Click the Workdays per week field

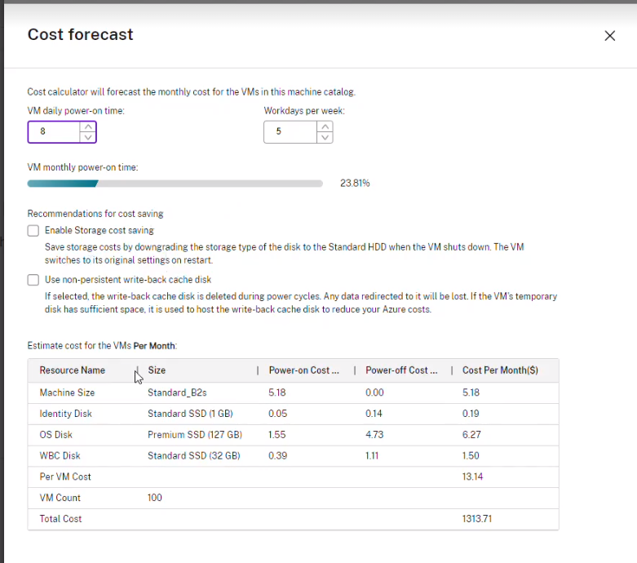coord(290,131)
